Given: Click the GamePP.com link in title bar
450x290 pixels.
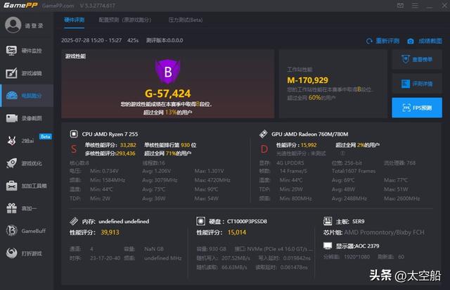Looking at the screenshot, I should coord(58,6).
